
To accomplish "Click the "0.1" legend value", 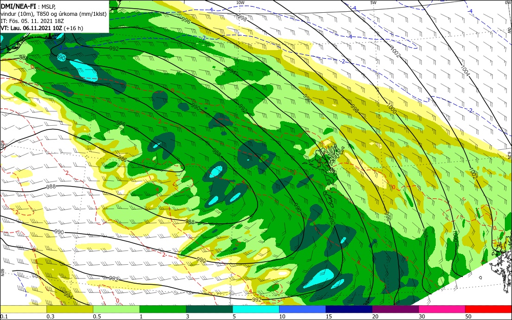I will pyautogui.click(x=4, y=316).
